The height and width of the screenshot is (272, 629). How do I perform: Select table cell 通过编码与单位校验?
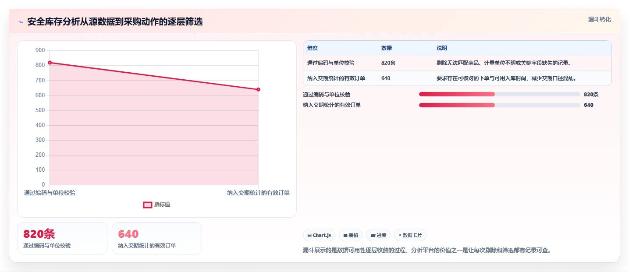331,63
